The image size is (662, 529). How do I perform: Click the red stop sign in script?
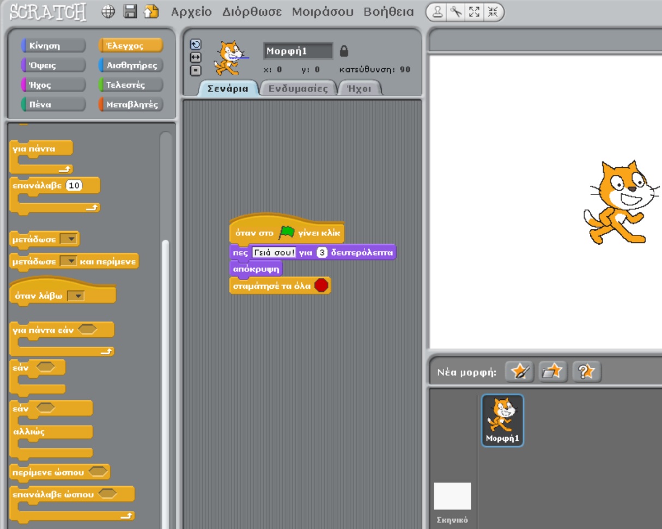[321, 285]
